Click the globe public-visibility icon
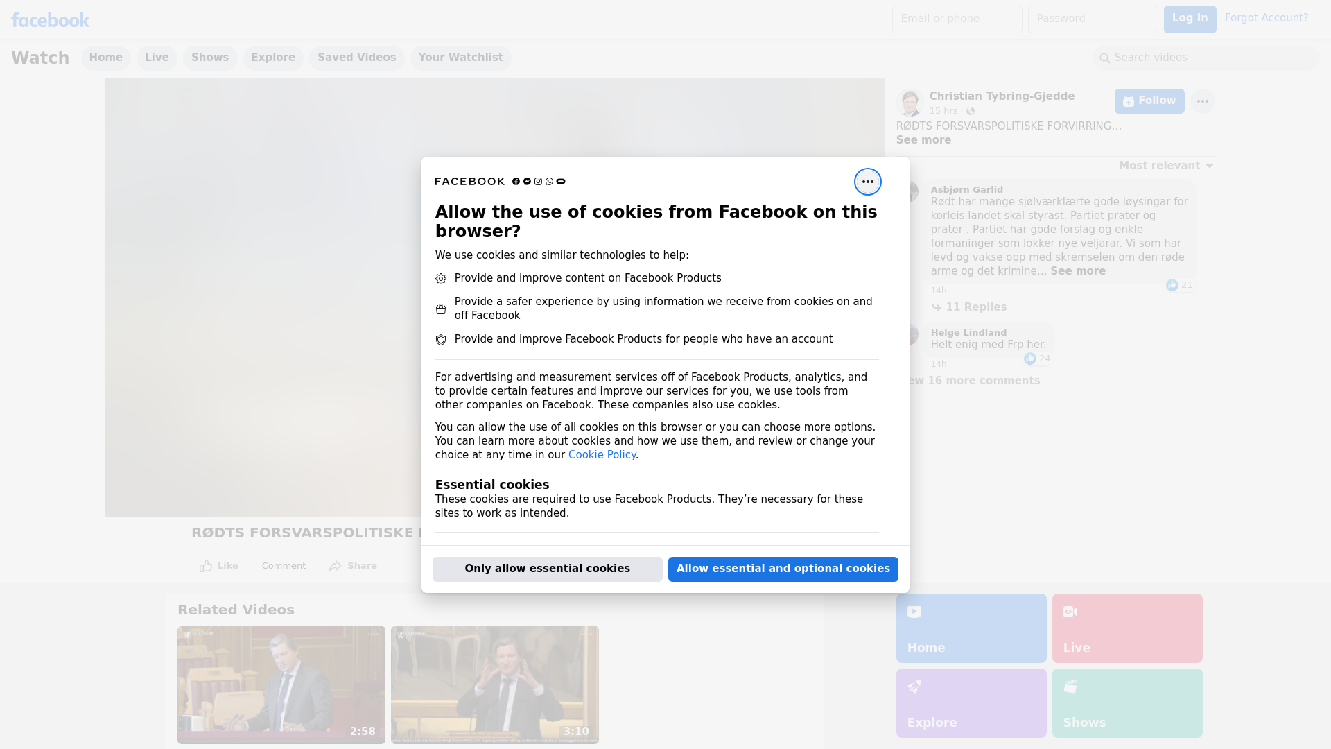The image size is (1331, 749). tap(971, 111)
